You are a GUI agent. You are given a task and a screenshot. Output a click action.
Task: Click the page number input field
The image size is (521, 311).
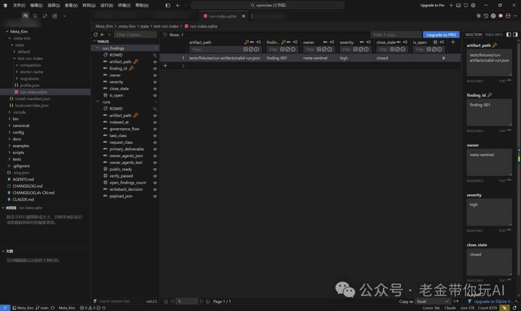point(186,301)
